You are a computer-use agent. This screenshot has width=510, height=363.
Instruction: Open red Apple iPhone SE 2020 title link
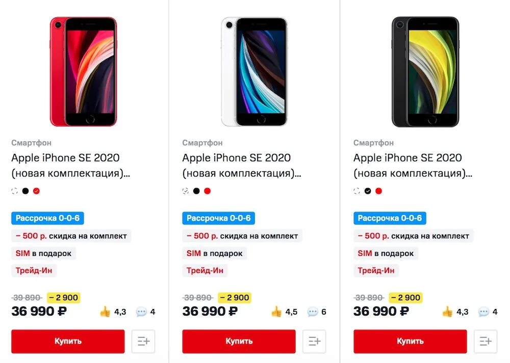65,158
